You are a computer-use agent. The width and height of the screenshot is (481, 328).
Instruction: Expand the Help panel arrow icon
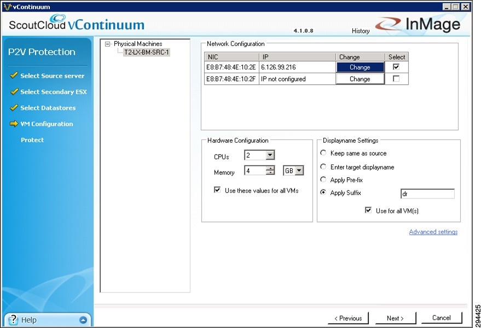(x=83, y=320)
